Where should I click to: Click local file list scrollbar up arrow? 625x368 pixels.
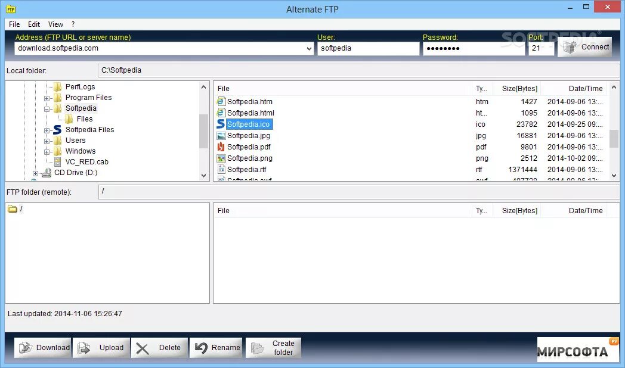[x=614, y=87]
